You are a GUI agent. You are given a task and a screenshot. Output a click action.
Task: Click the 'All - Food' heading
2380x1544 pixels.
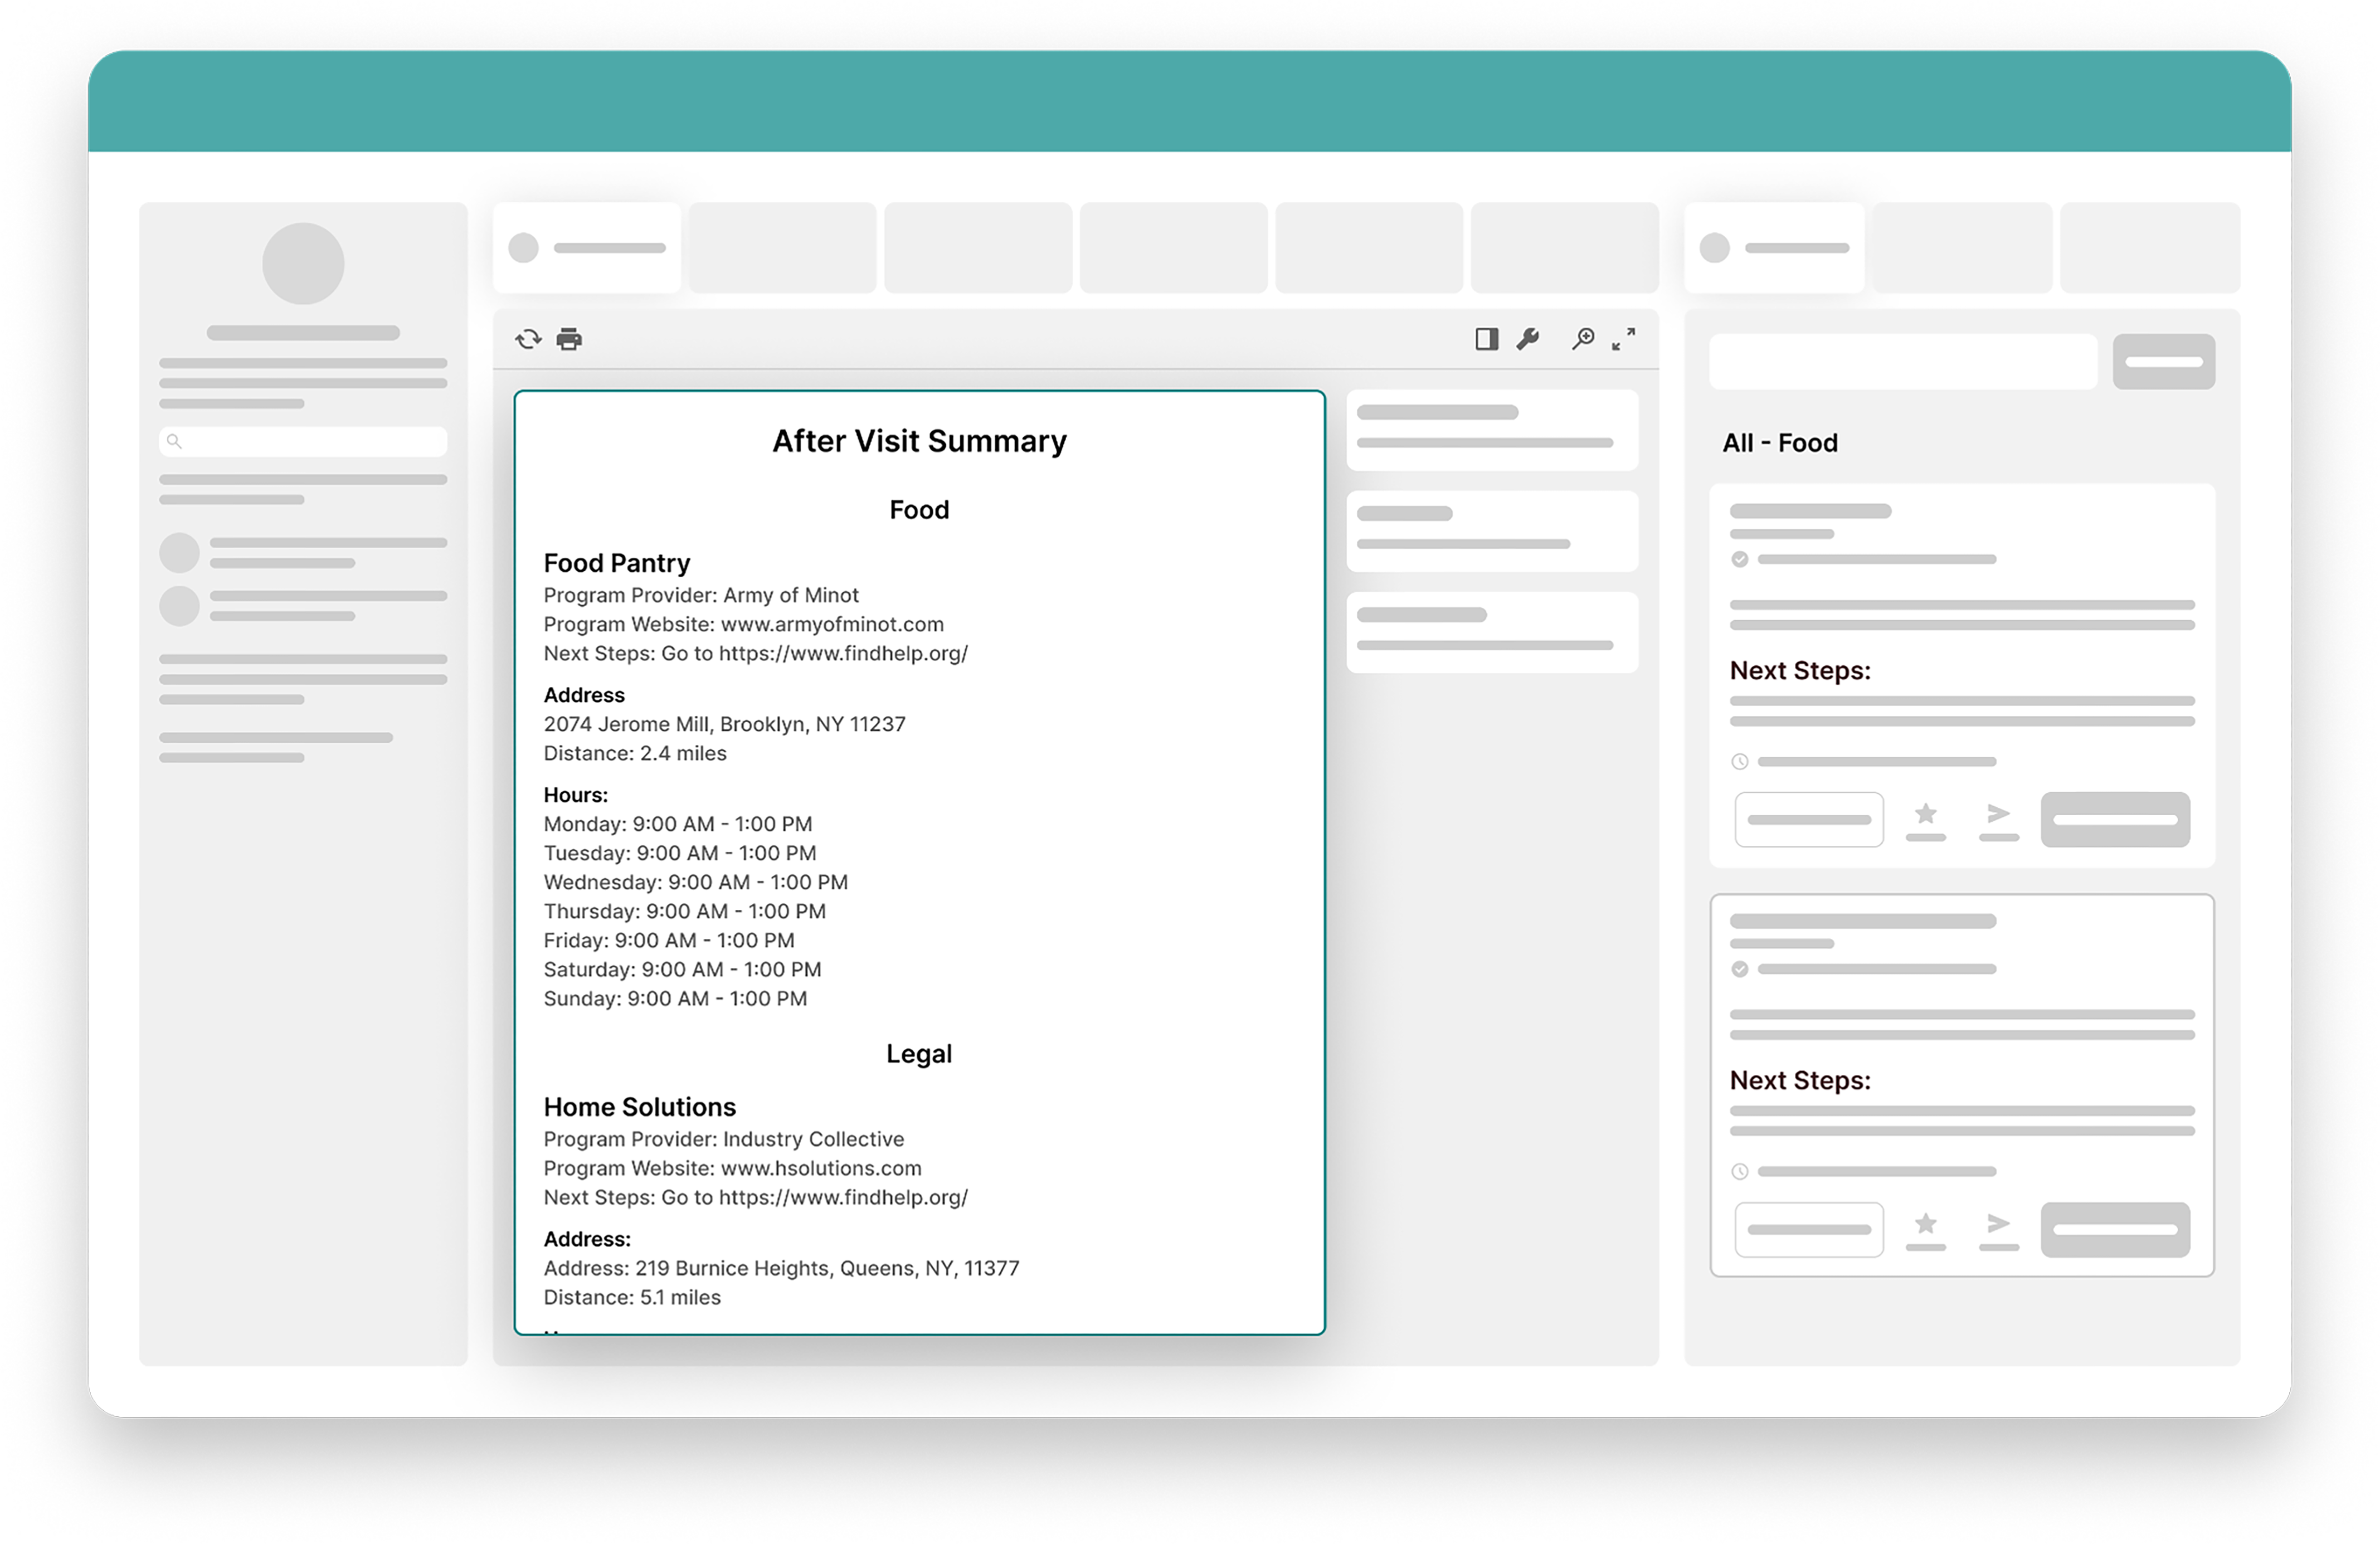[x=1780, y=443]
